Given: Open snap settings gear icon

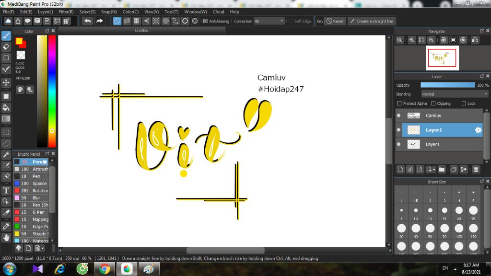Looking at the screenshot, I should (x=195, y=21).
